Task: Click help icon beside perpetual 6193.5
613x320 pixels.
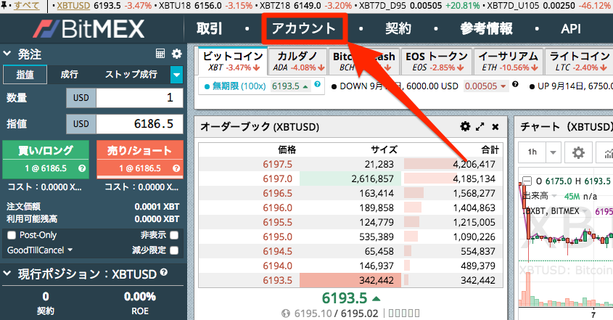Action: [x=318, y=83]
